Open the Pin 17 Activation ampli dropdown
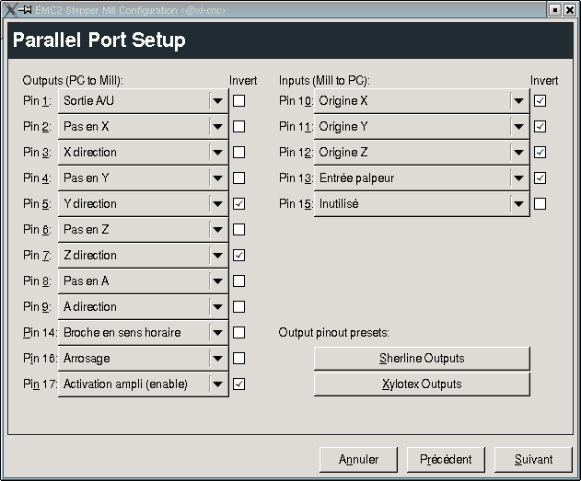 (144, 384)
